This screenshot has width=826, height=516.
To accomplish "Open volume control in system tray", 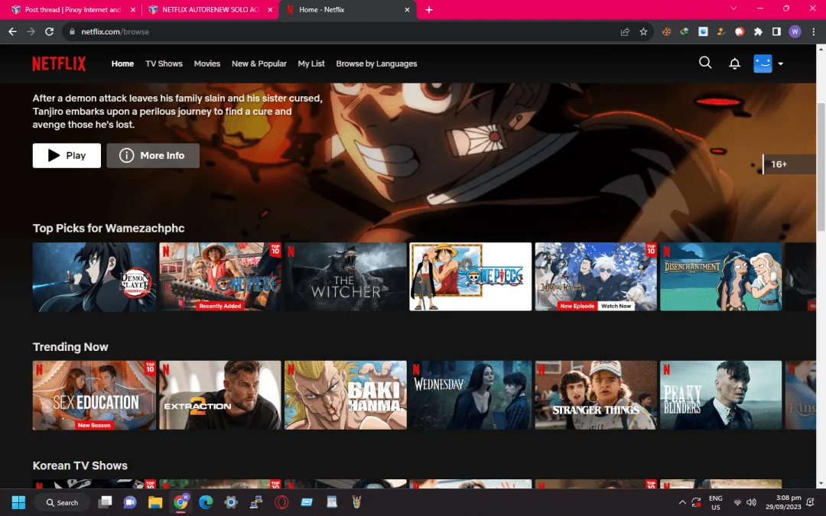I will click(752, 502).
